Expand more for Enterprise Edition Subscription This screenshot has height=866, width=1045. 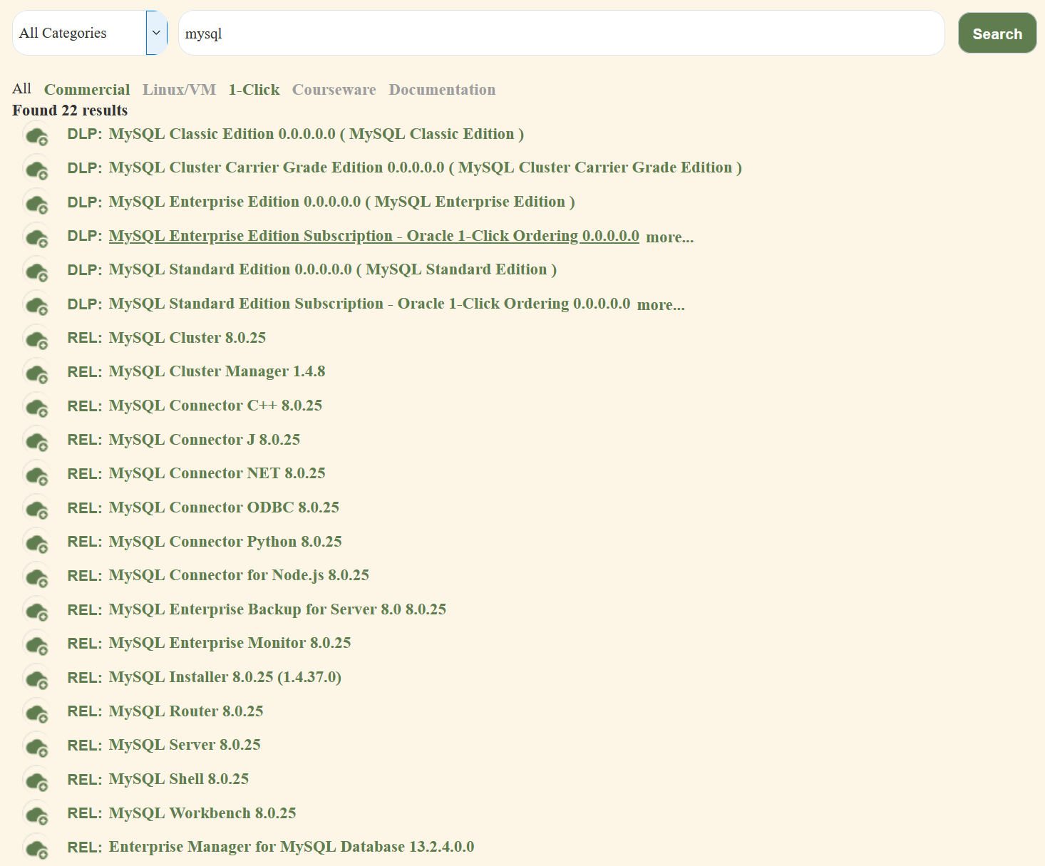pos(669,237)
